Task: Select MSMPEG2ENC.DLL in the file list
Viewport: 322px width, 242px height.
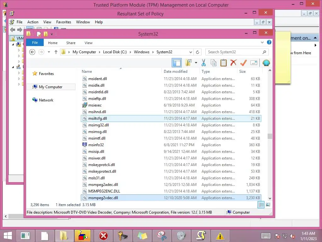Action: [x=171, y=191]
